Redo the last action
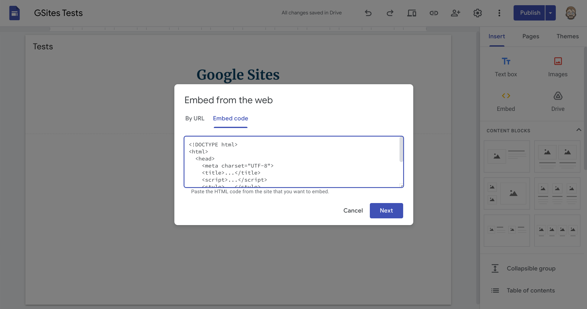Image resolution: width=587 pixels, height=309 pixels. pyautogui.click(x=390, y=13)
